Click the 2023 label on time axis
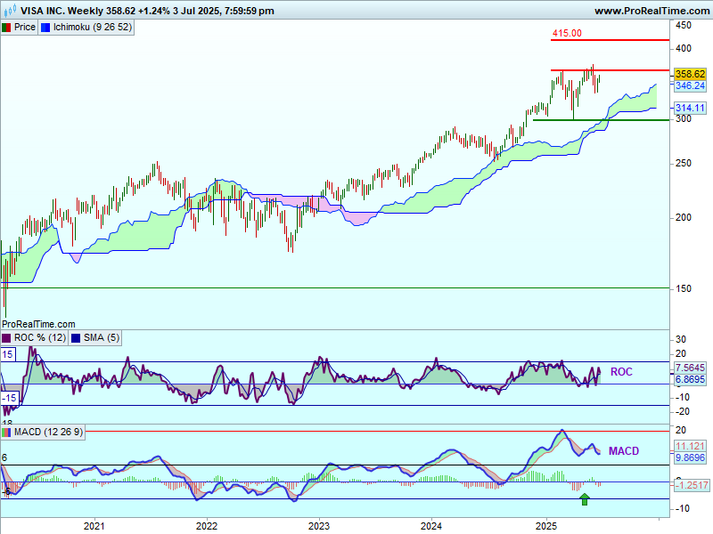Screen dimensions: 713x534 click(319, 526)
